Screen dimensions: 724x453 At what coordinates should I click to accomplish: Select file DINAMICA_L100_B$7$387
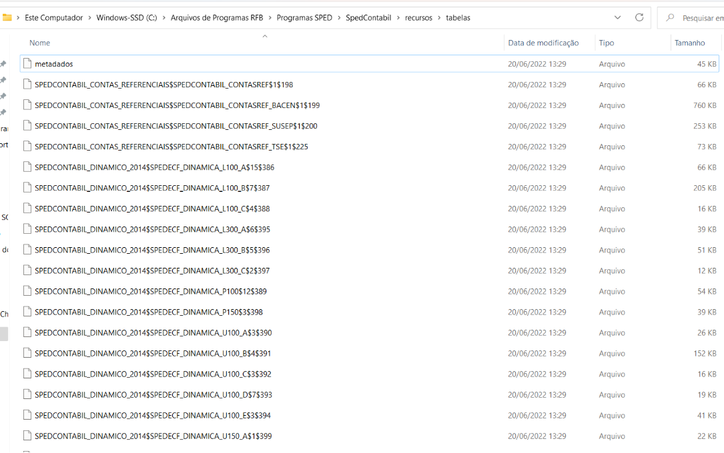coord(152,189)
